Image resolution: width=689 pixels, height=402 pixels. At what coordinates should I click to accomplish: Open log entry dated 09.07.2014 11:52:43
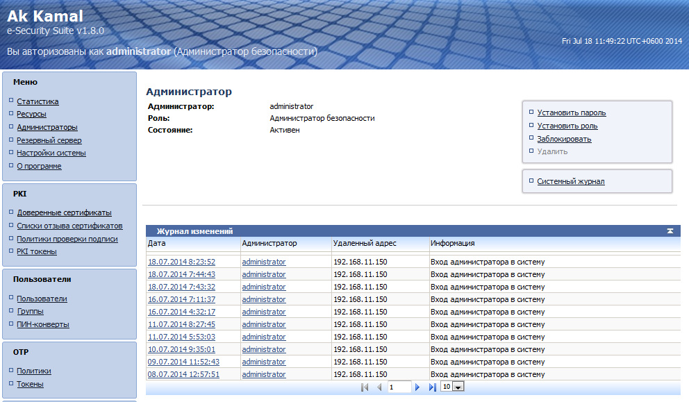tap(183, 362)
